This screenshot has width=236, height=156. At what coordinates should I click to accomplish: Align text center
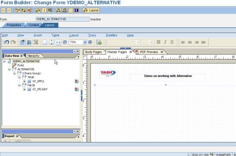190,42
